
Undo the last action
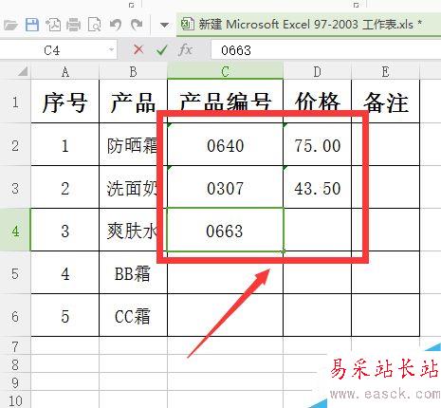pos(116,25)
